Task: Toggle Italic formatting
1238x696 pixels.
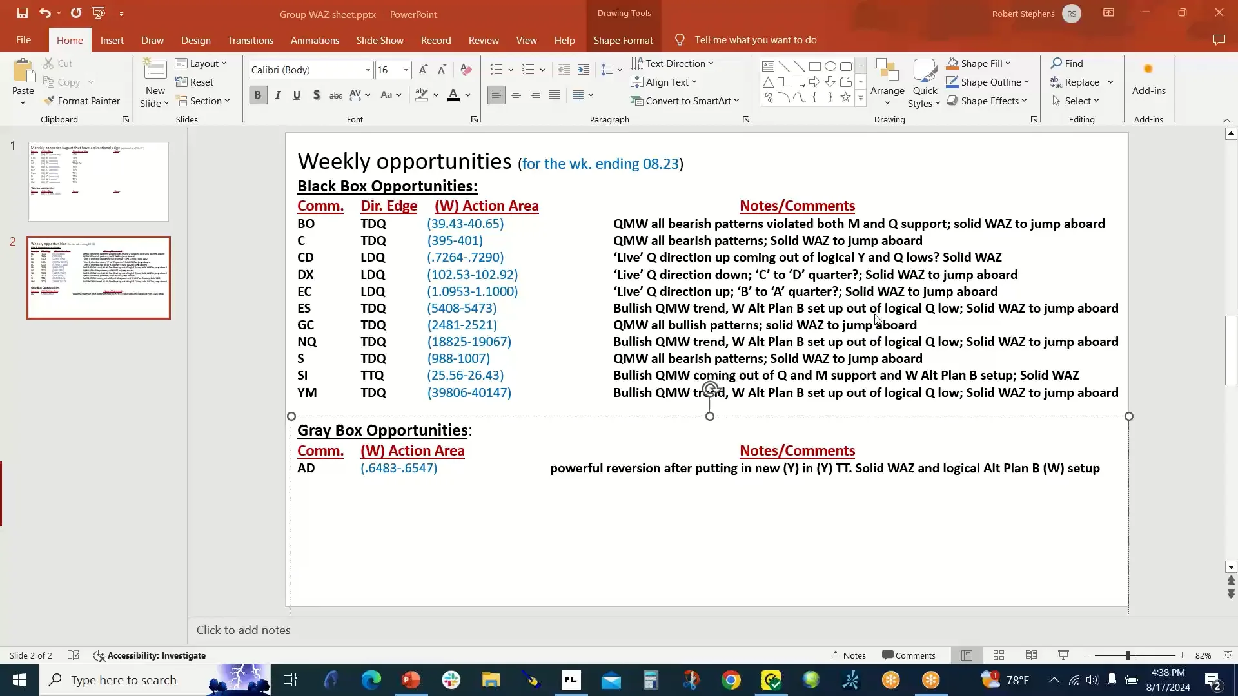Action: click(278, 95)
